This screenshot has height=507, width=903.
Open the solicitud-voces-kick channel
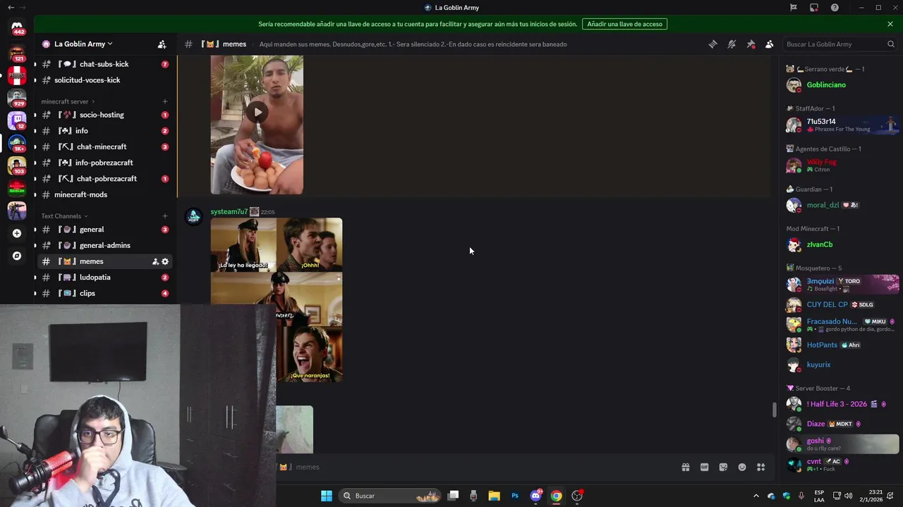click(x=104, y=80)
